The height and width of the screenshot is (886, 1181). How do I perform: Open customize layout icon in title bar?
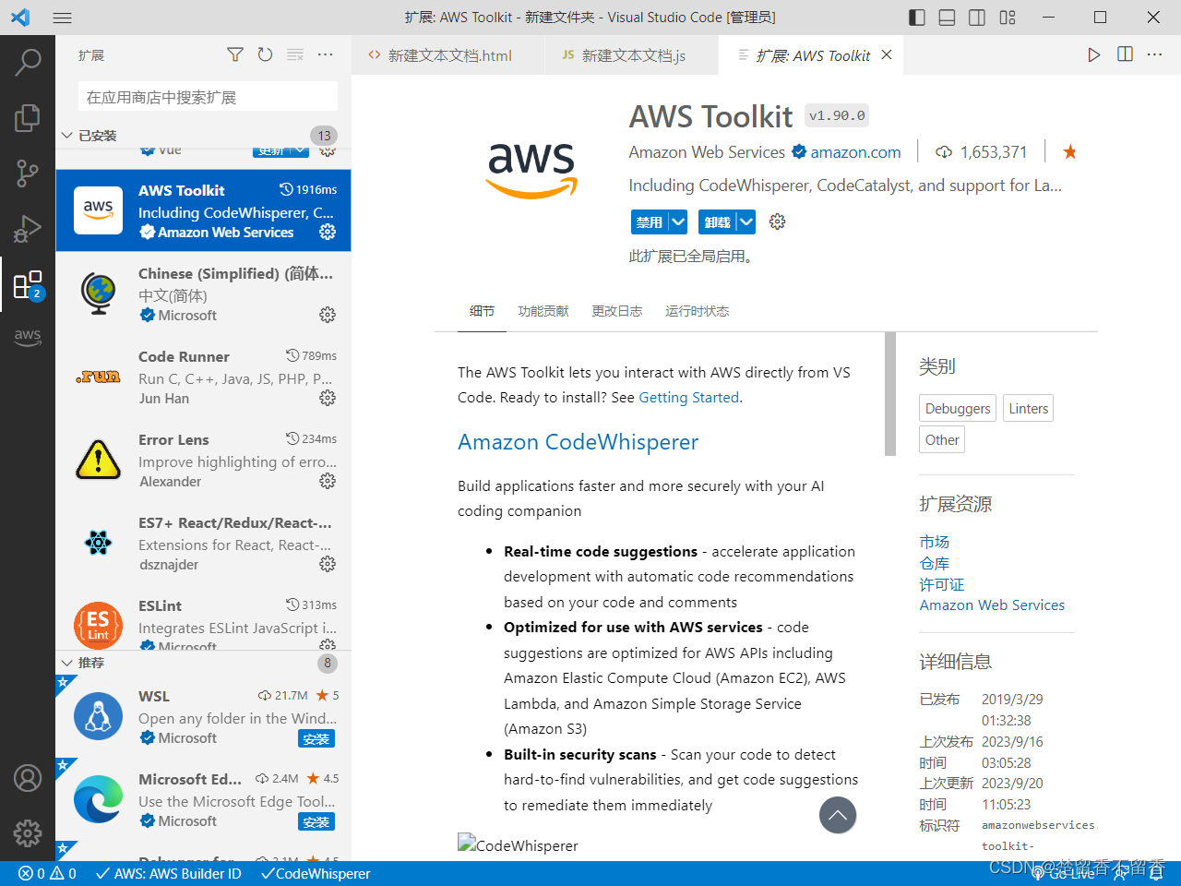[x=1008, y=18]
